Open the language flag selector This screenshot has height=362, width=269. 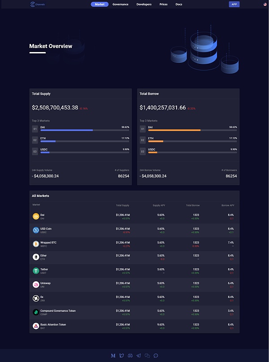[265, 4]
